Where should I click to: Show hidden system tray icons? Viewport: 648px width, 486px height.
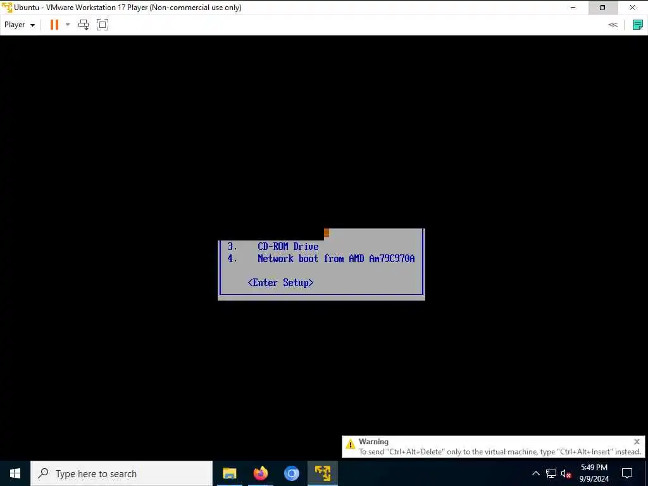click(535, 473)
